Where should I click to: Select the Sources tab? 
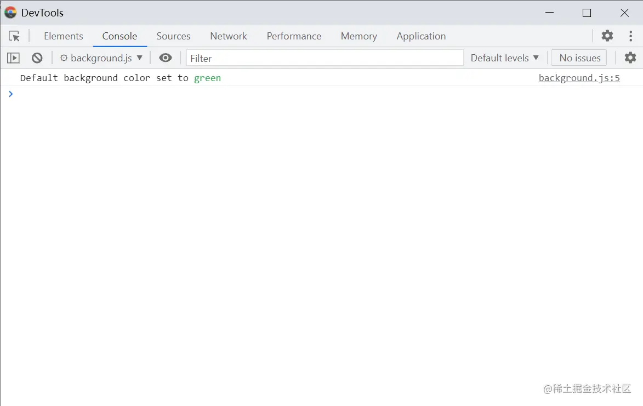pos(173,36)
